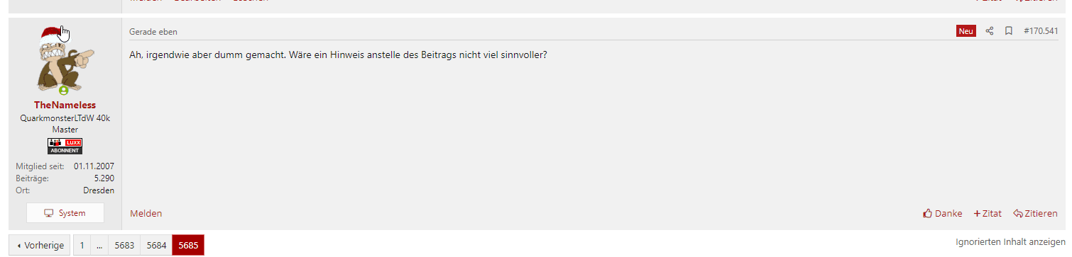The height and width of the screenshot is (257, 1072).
Task: Click the green online status indicator on avatar
Action: (x=64, y=91)
